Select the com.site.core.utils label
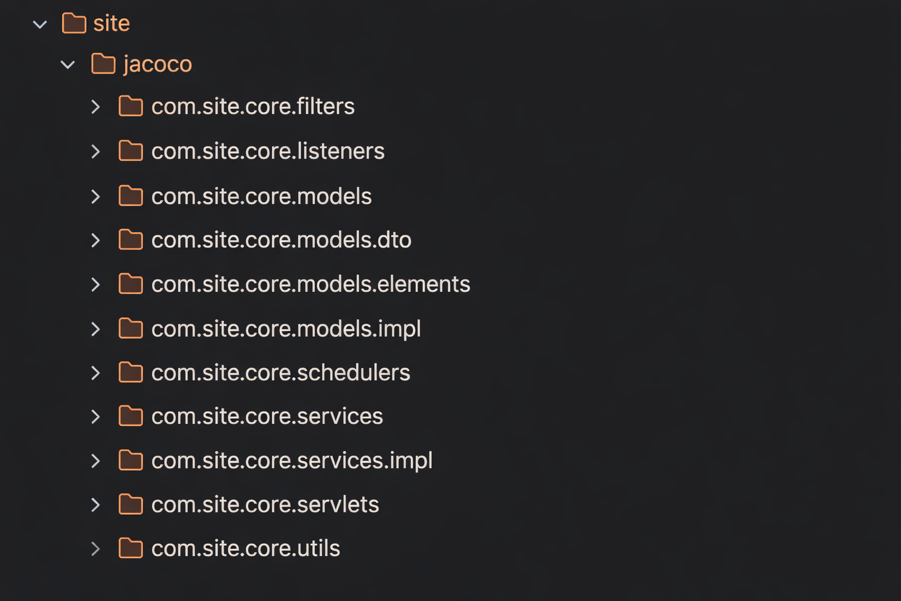Image resolution: width=901 pixels, height=601 pixels. tap(245, 549)
